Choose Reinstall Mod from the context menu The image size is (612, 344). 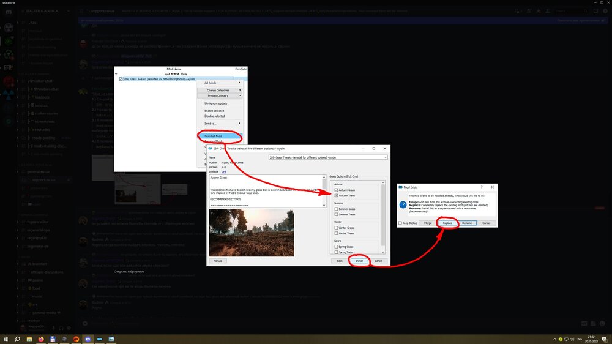(x=214, y=136)
